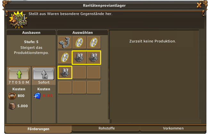Image resolution: width=208 pixels, height=134 pixels.
Task: Select the ring in top row middle
Action: [79, 43]
